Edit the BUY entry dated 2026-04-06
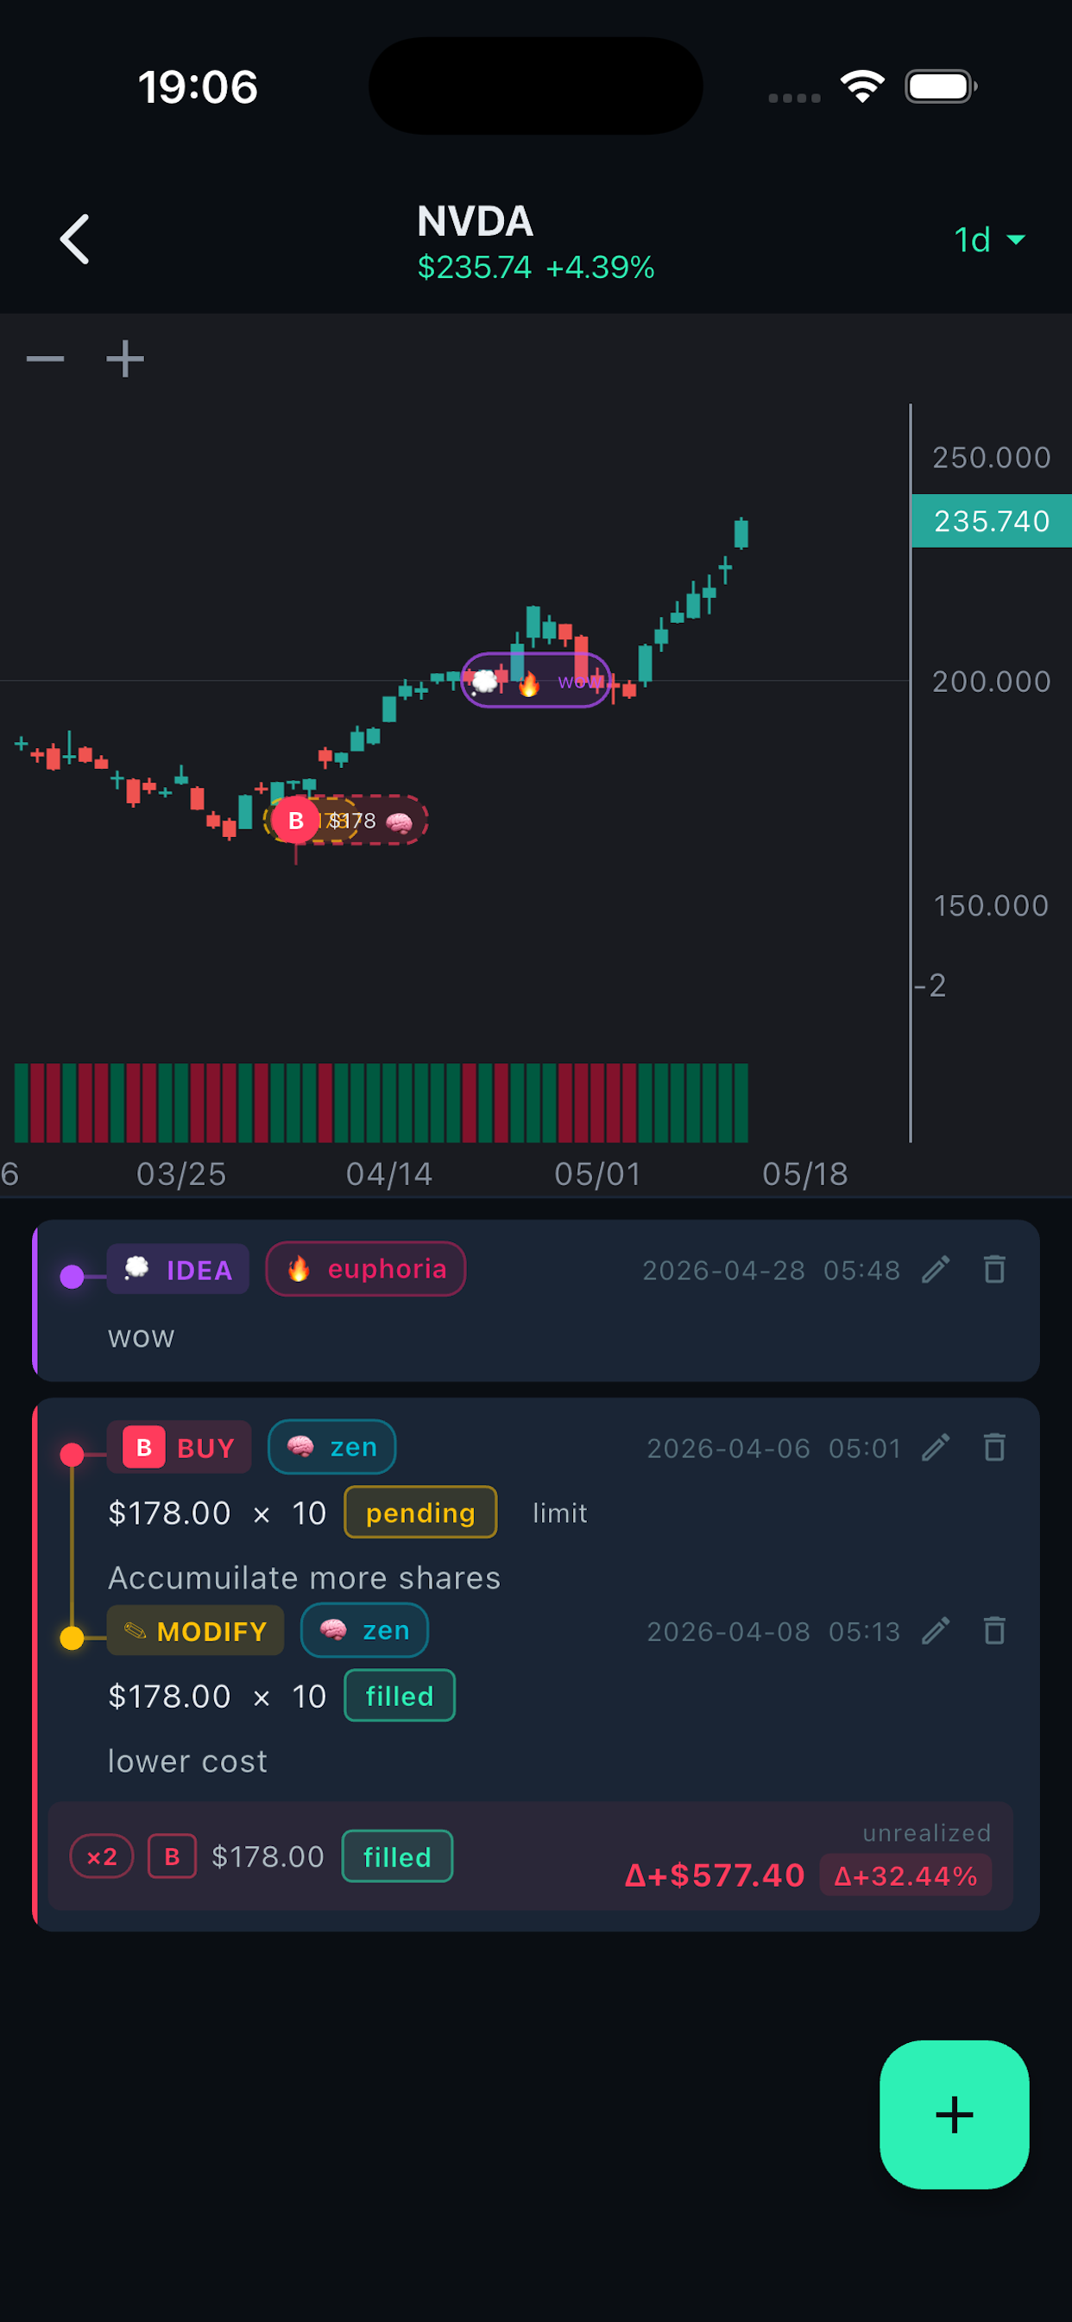 (x=936, y=1448)
